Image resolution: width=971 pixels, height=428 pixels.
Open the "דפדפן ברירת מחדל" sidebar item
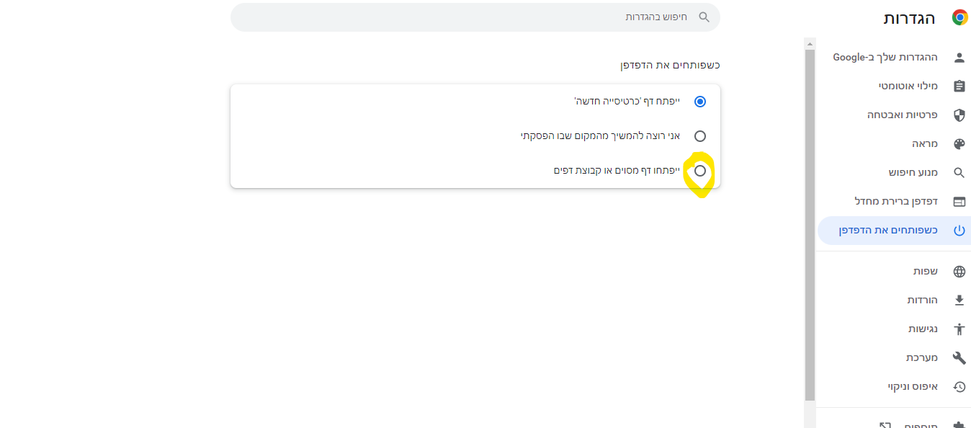[896, 201]
